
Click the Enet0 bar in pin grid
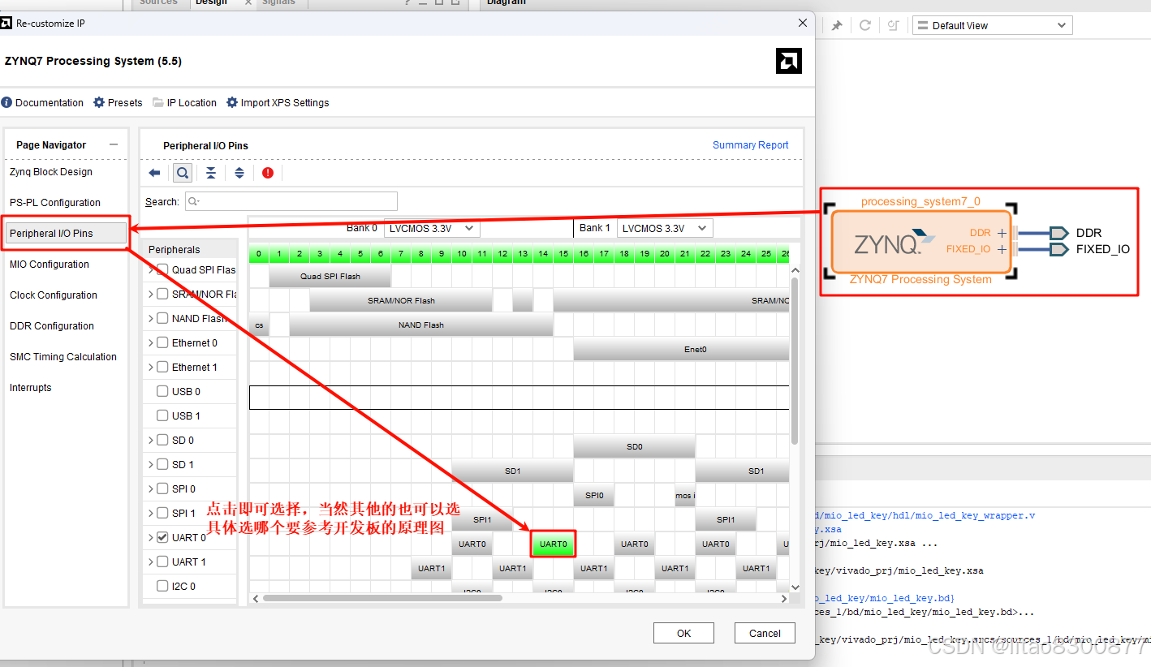pyautogui.click(x=682, y=349)
